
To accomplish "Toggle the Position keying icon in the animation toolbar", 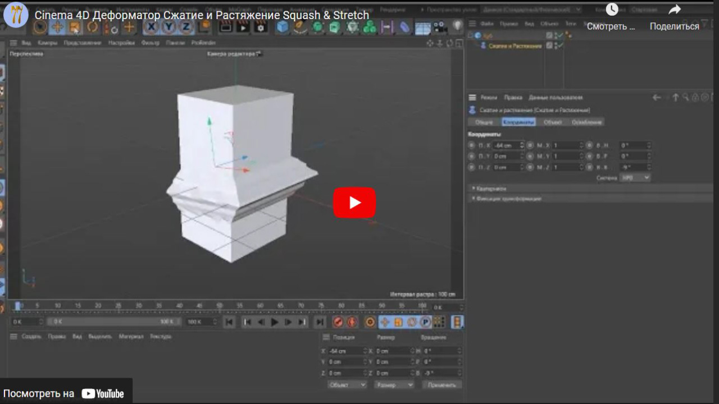I will coord(385,322).
